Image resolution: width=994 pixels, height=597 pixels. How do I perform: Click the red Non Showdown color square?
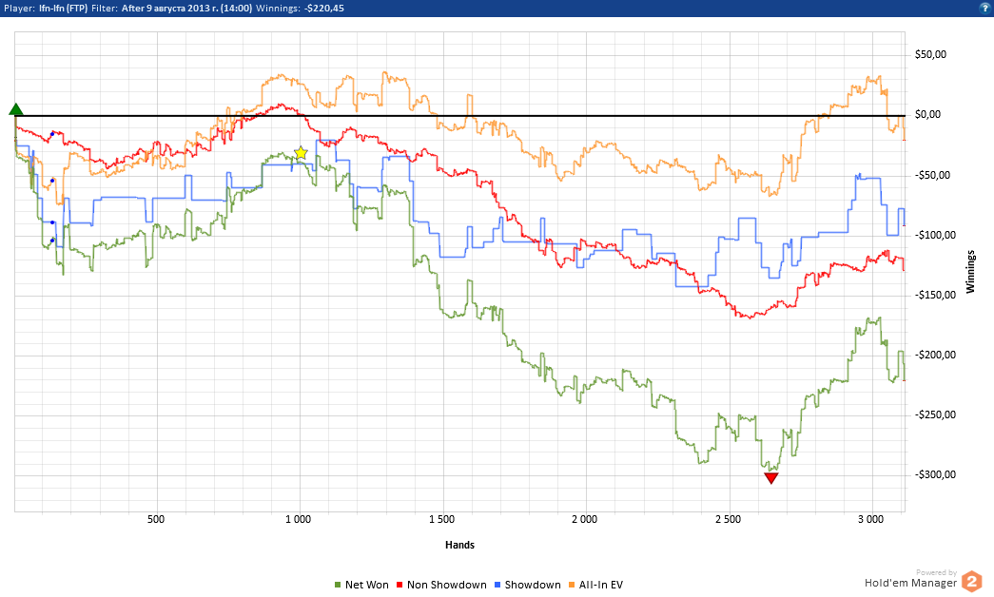coord(400,585)
